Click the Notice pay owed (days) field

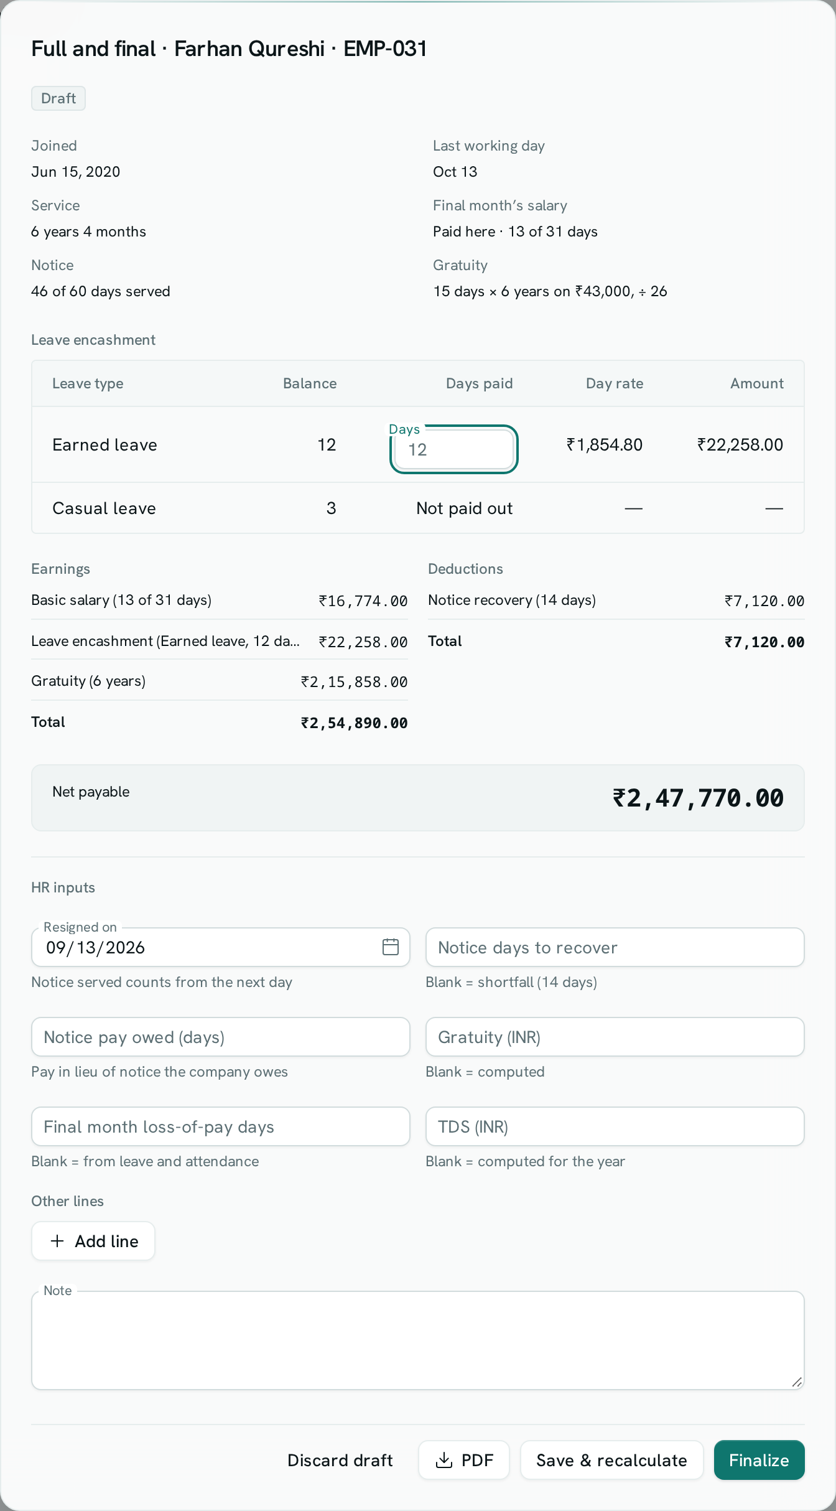221,1037
